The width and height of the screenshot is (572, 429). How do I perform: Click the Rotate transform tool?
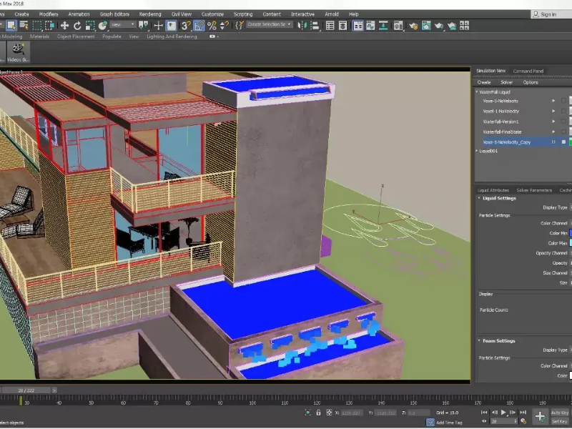(x=77, y=26)
